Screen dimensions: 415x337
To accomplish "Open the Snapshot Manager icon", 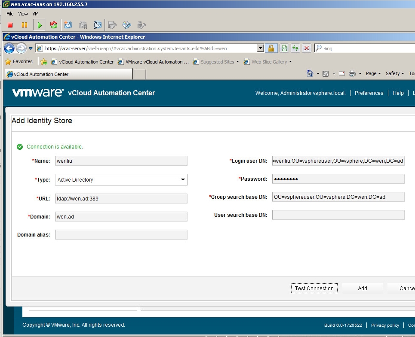I will (x=97, y=25).
